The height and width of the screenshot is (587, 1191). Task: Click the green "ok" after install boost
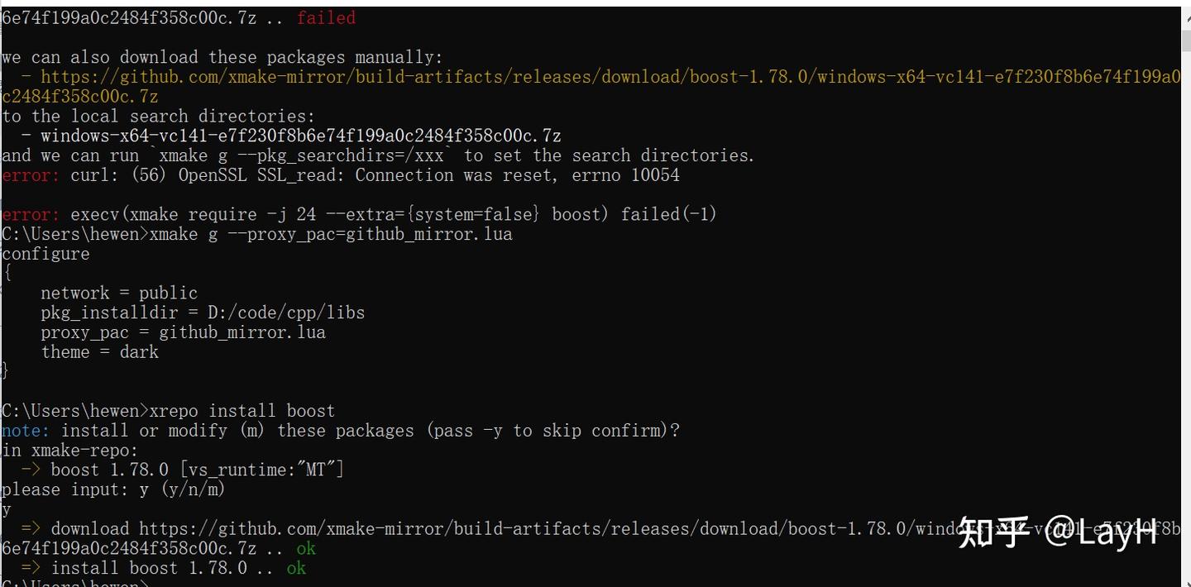coord(296,569)
